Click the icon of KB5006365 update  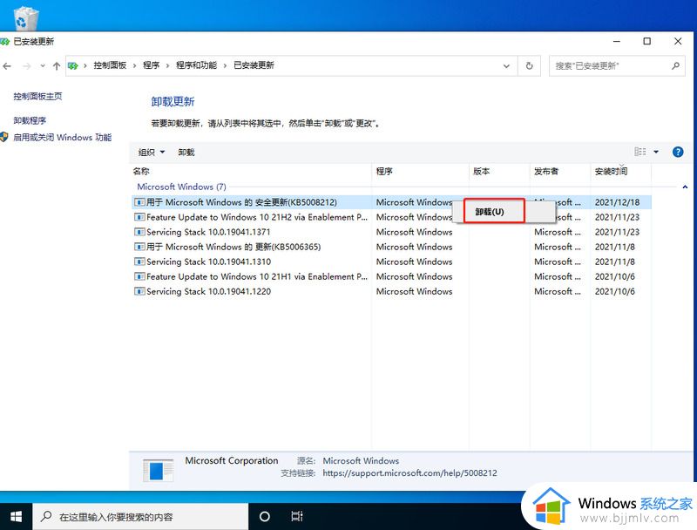click(139, 247)
